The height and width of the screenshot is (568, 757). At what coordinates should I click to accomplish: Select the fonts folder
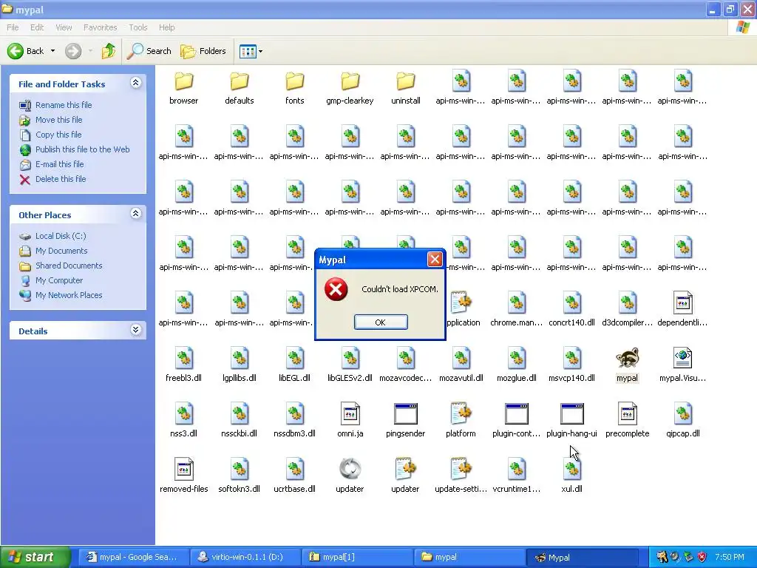(x=294, y=89)
